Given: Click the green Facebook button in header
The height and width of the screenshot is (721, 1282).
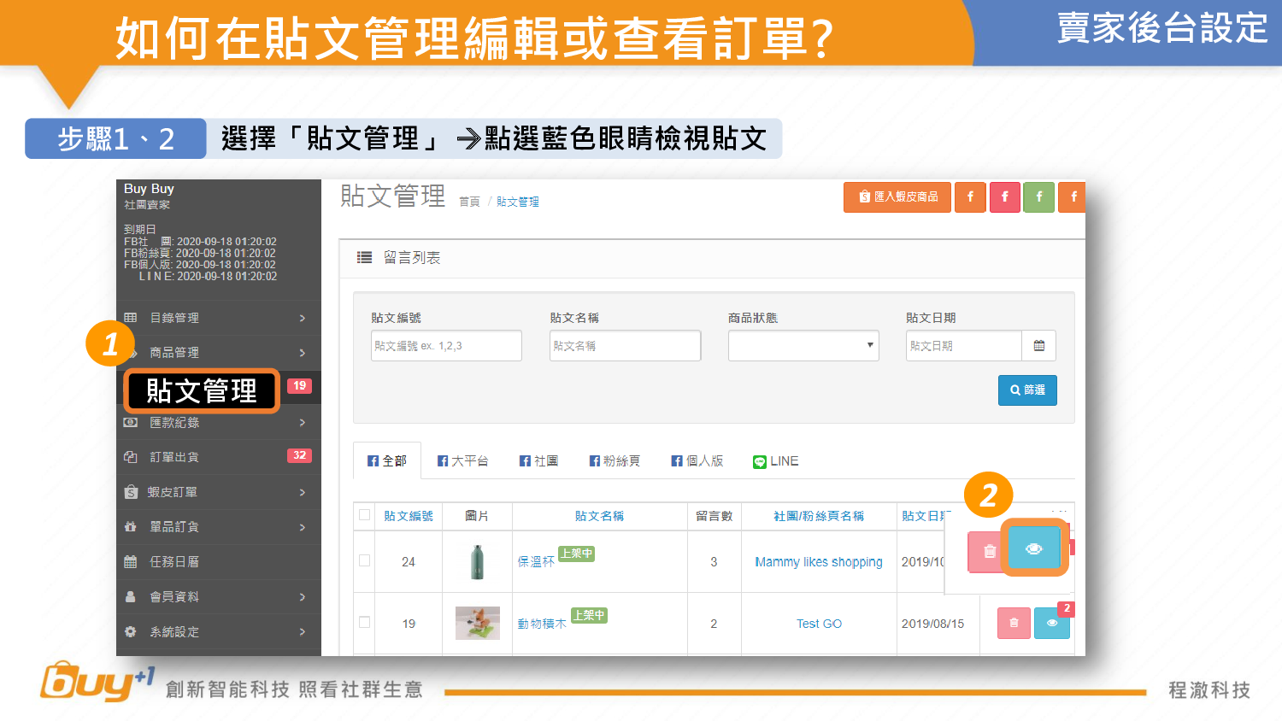Looking at the screenshot, I should pyautogui.click(x=1039, y=197).
